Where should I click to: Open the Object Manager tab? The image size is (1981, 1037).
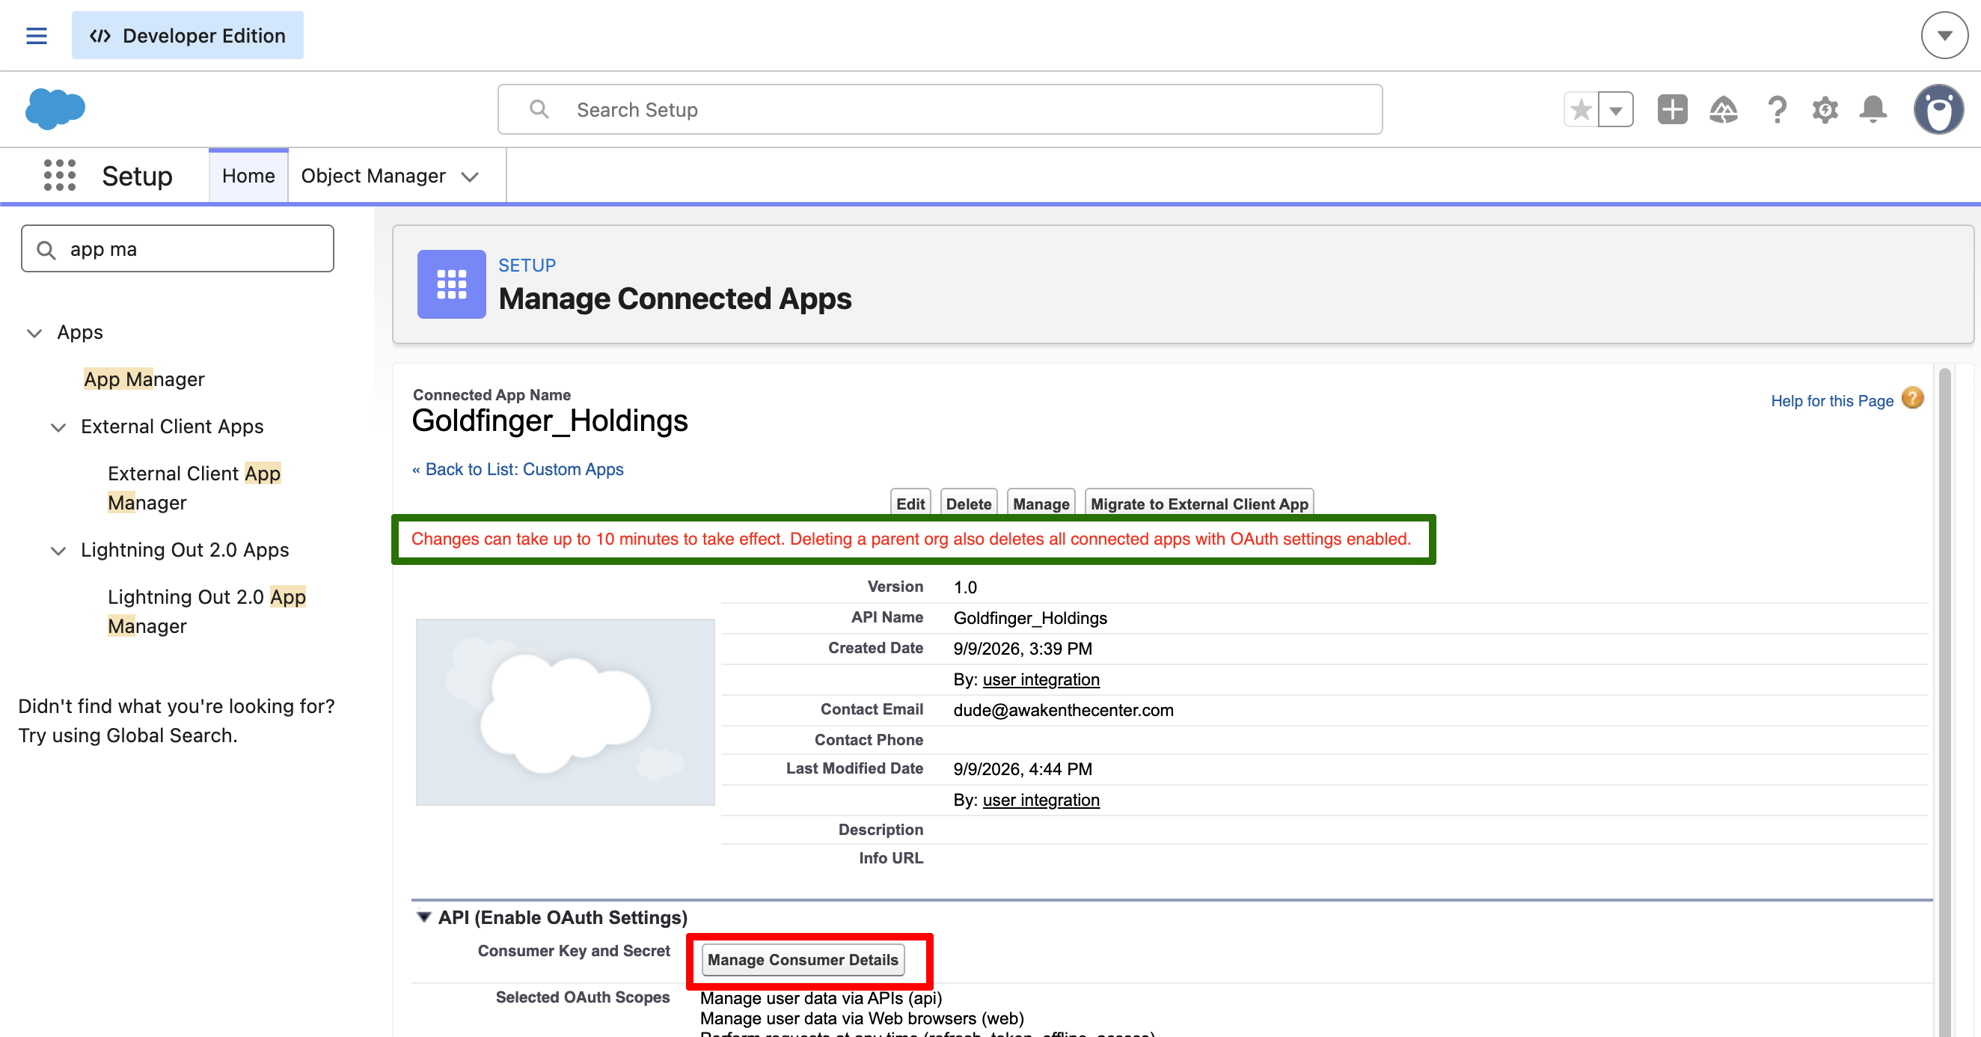tap(373, 176)
